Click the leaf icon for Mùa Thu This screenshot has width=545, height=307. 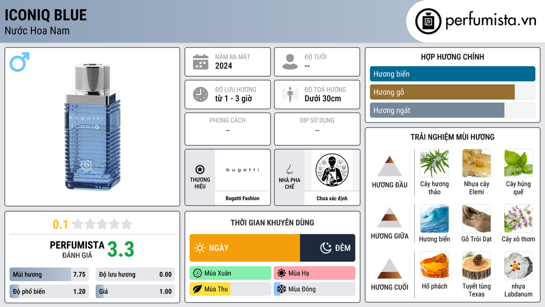(197, 289)
